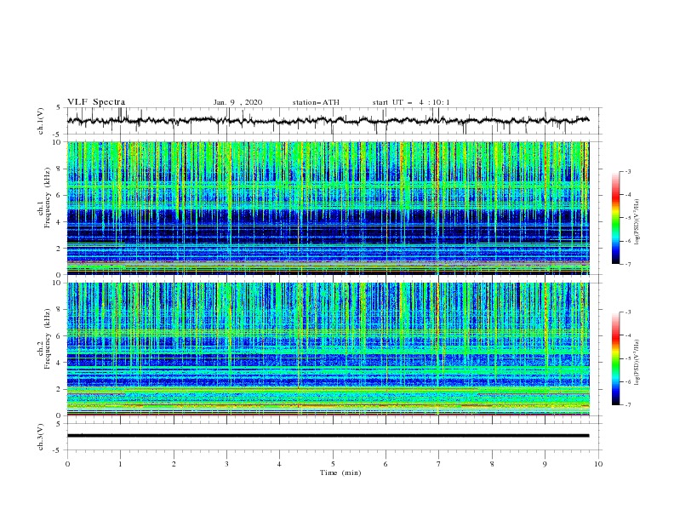Click the '-7' label on ch.2 colorbar

[x=628, y=404]
